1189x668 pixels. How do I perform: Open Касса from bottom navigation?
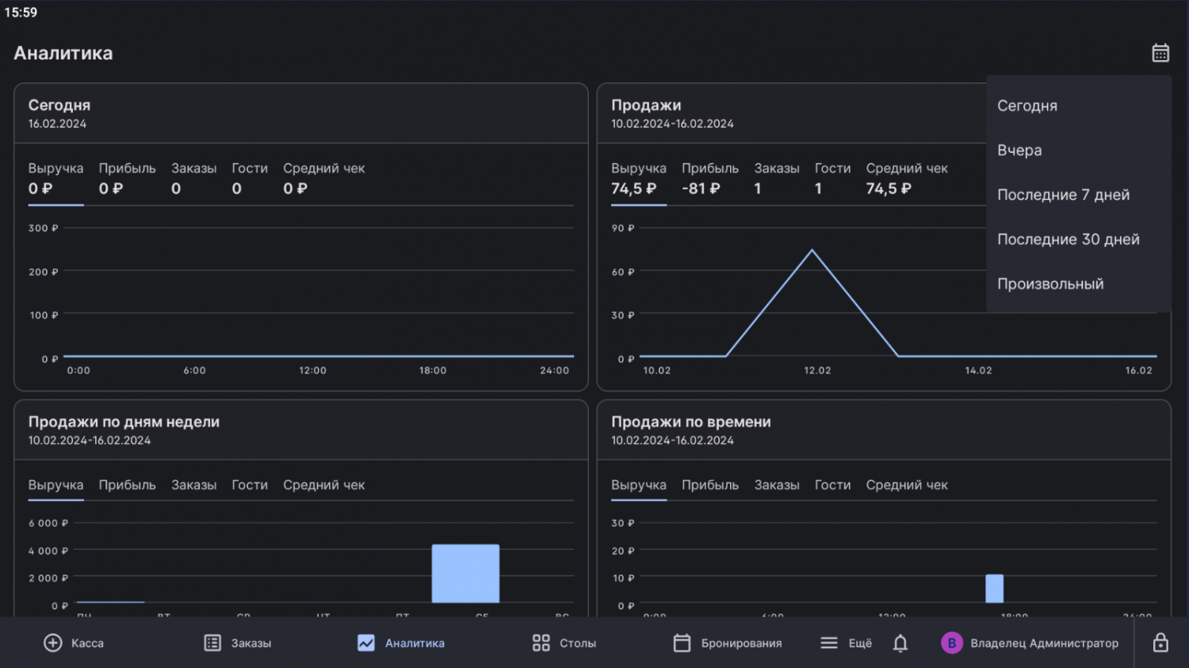[x=74, y=643]
